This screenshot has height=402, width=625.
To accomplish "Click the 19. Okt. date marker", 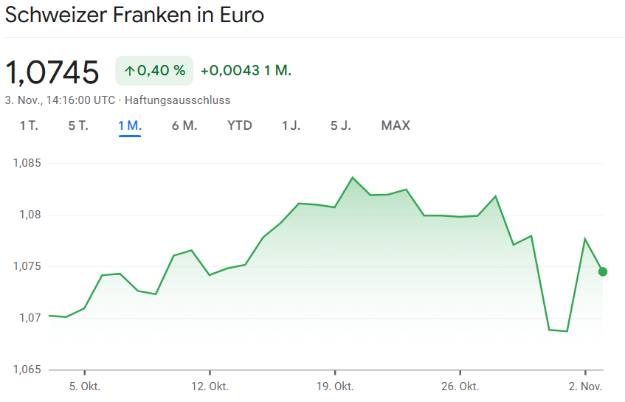I will click(x=334, y=387).
